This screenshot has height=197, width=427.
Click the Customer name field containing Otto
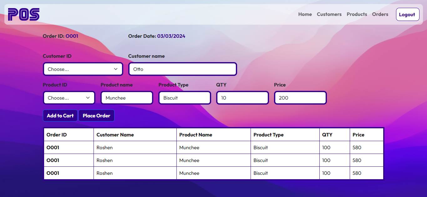pos(182,69)
